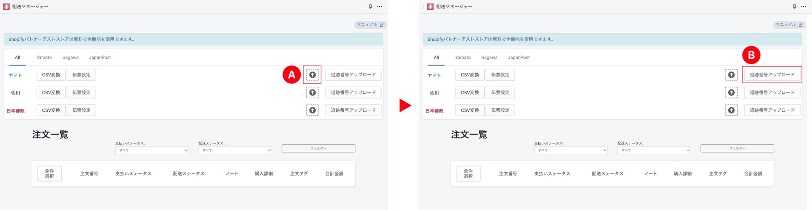Click 配送マネージャー app icon in right screenshot
Viewport: 812px width, 210px height.
click(x=430, y=7)
